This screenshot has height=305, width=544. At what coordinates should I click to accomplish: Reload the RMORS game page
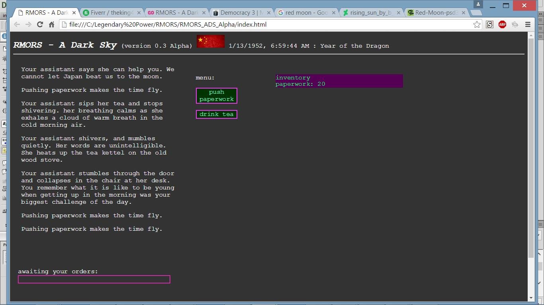tap(40, 24)
